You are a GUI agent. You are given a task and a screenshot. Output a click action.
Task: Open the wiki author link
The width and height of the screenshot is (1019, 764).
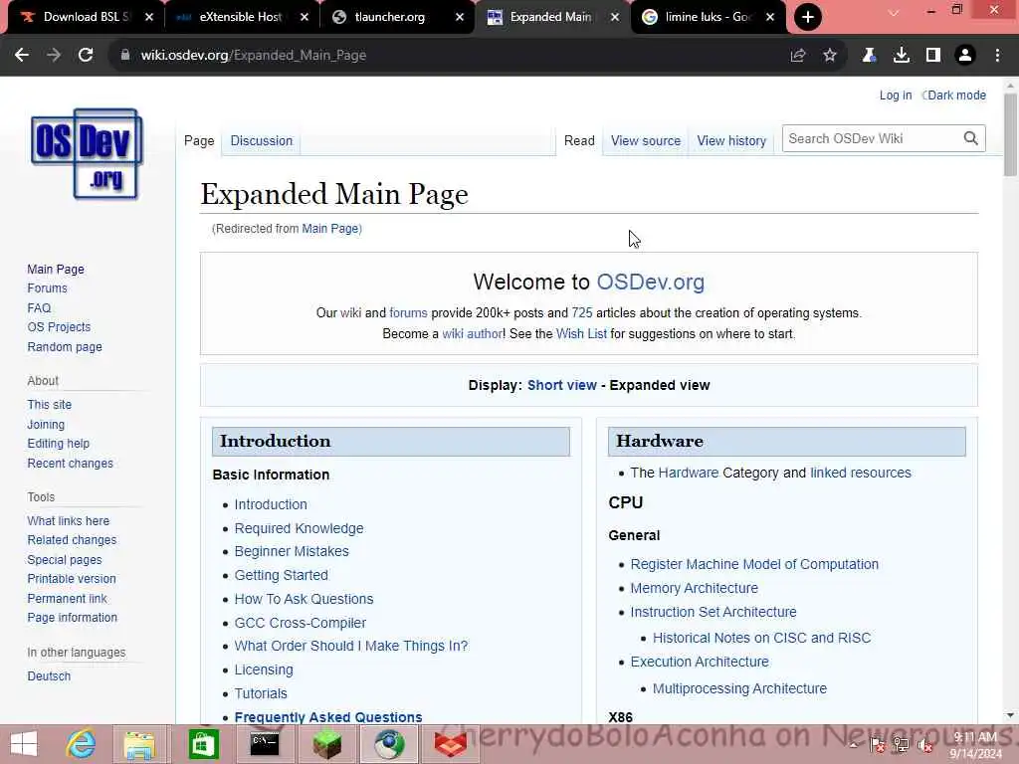[x=472, y=334]
